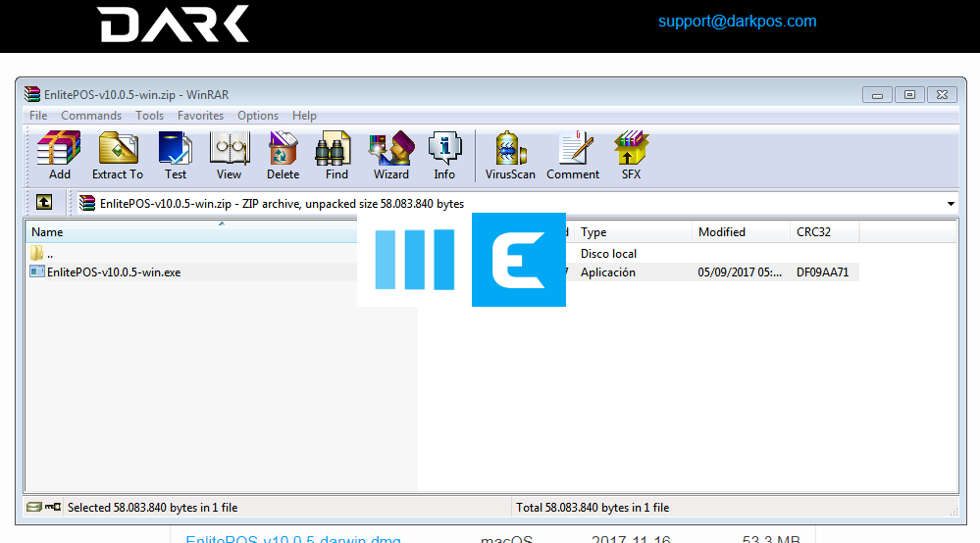Click the DF09AA71 CRC value
Image resolution: width=980 pixels, height=543 pixels.
822,272
